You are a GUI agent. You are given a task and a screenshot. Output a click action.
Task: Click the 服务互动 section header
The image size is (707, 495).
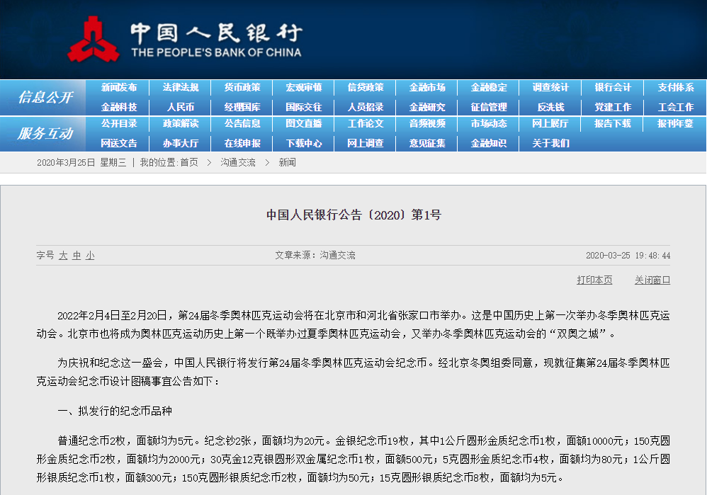tap(45, 133)
